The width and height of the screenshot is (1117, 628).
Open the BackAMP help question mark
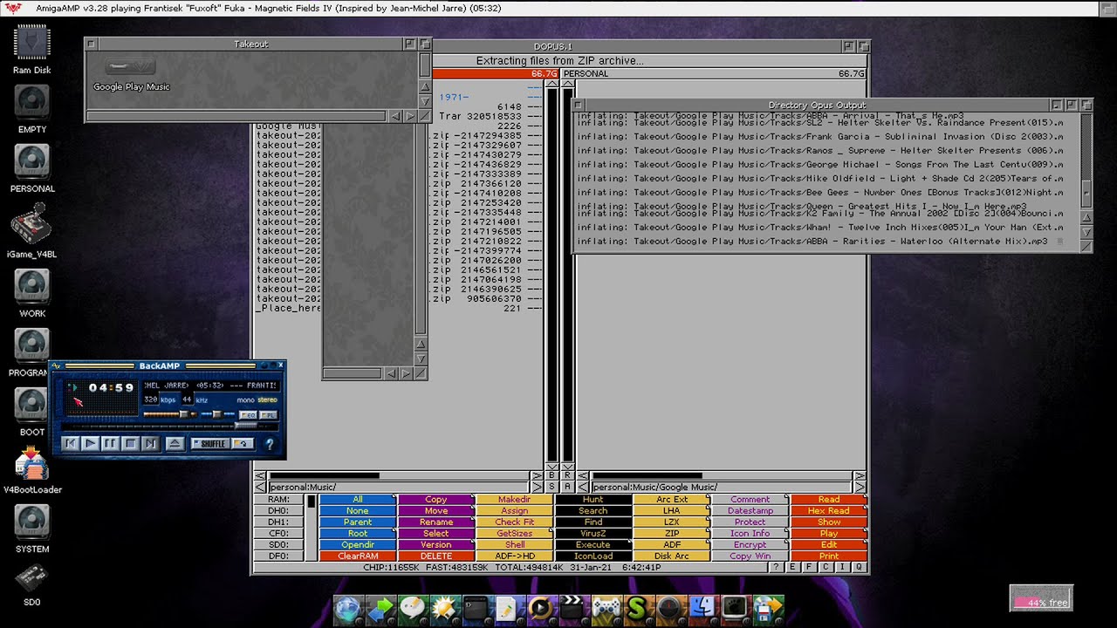pos(270,444)
